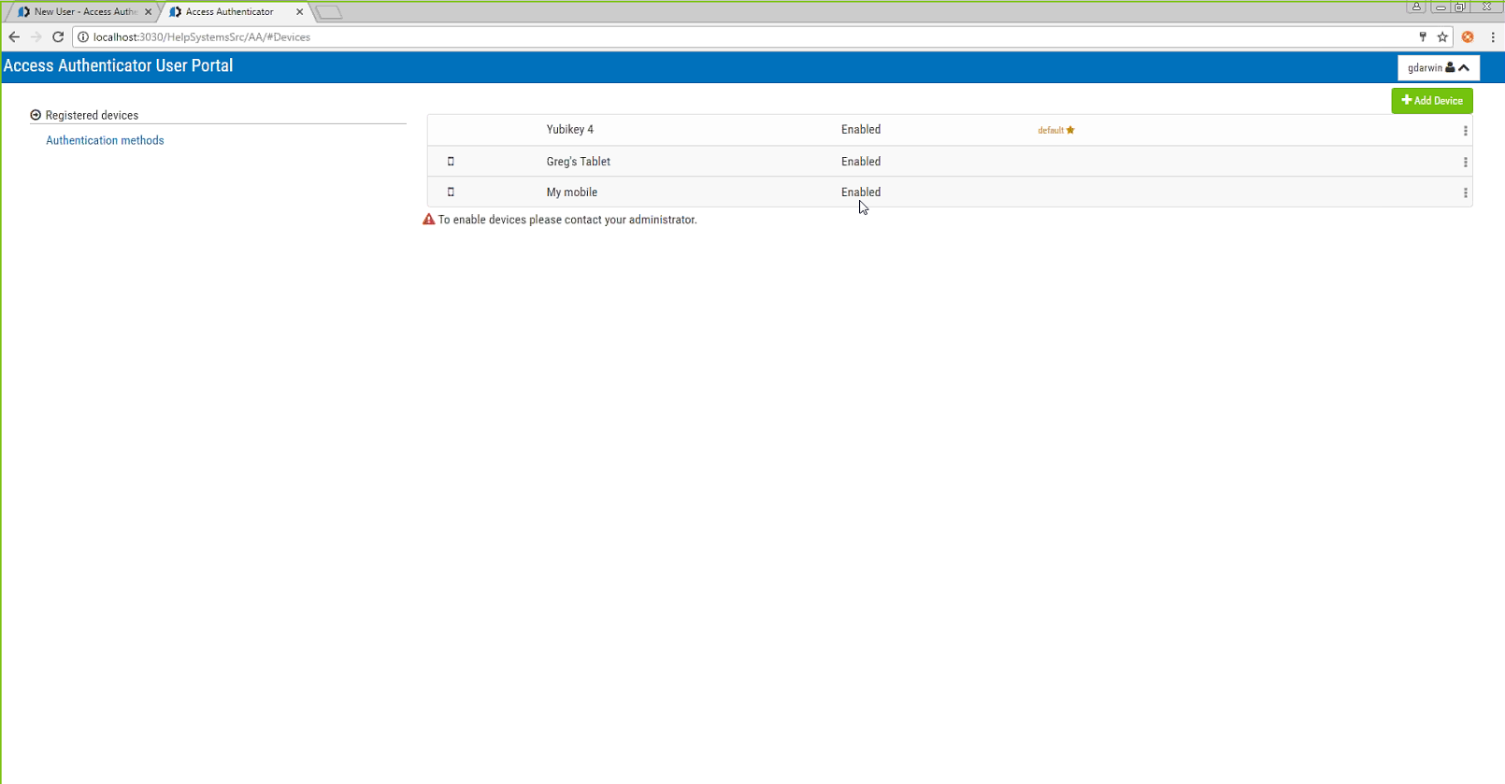Image resolution: width=1505 pixels, height=784 pixels.
Task: Expand the gdarwin user dropdown
Action: coord(1438,67)
